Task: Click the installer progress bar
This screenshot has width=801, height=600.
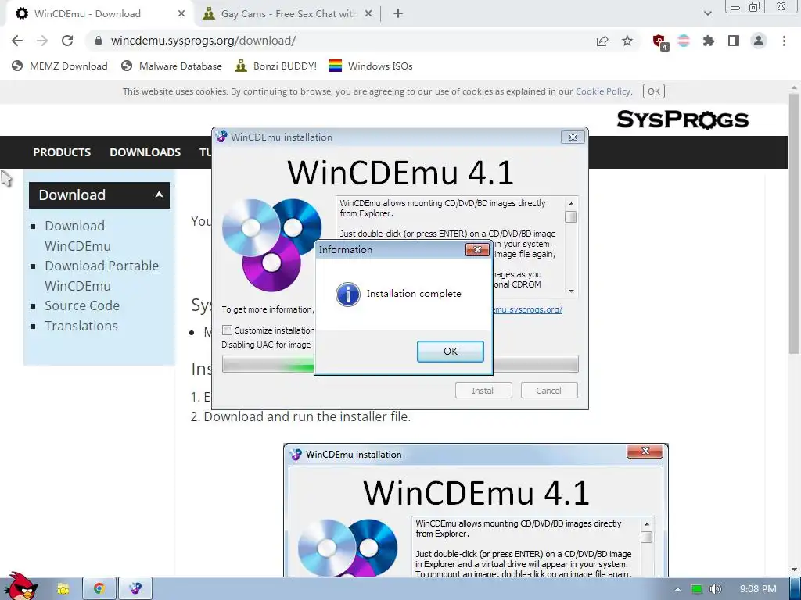Action: [400, 364]
